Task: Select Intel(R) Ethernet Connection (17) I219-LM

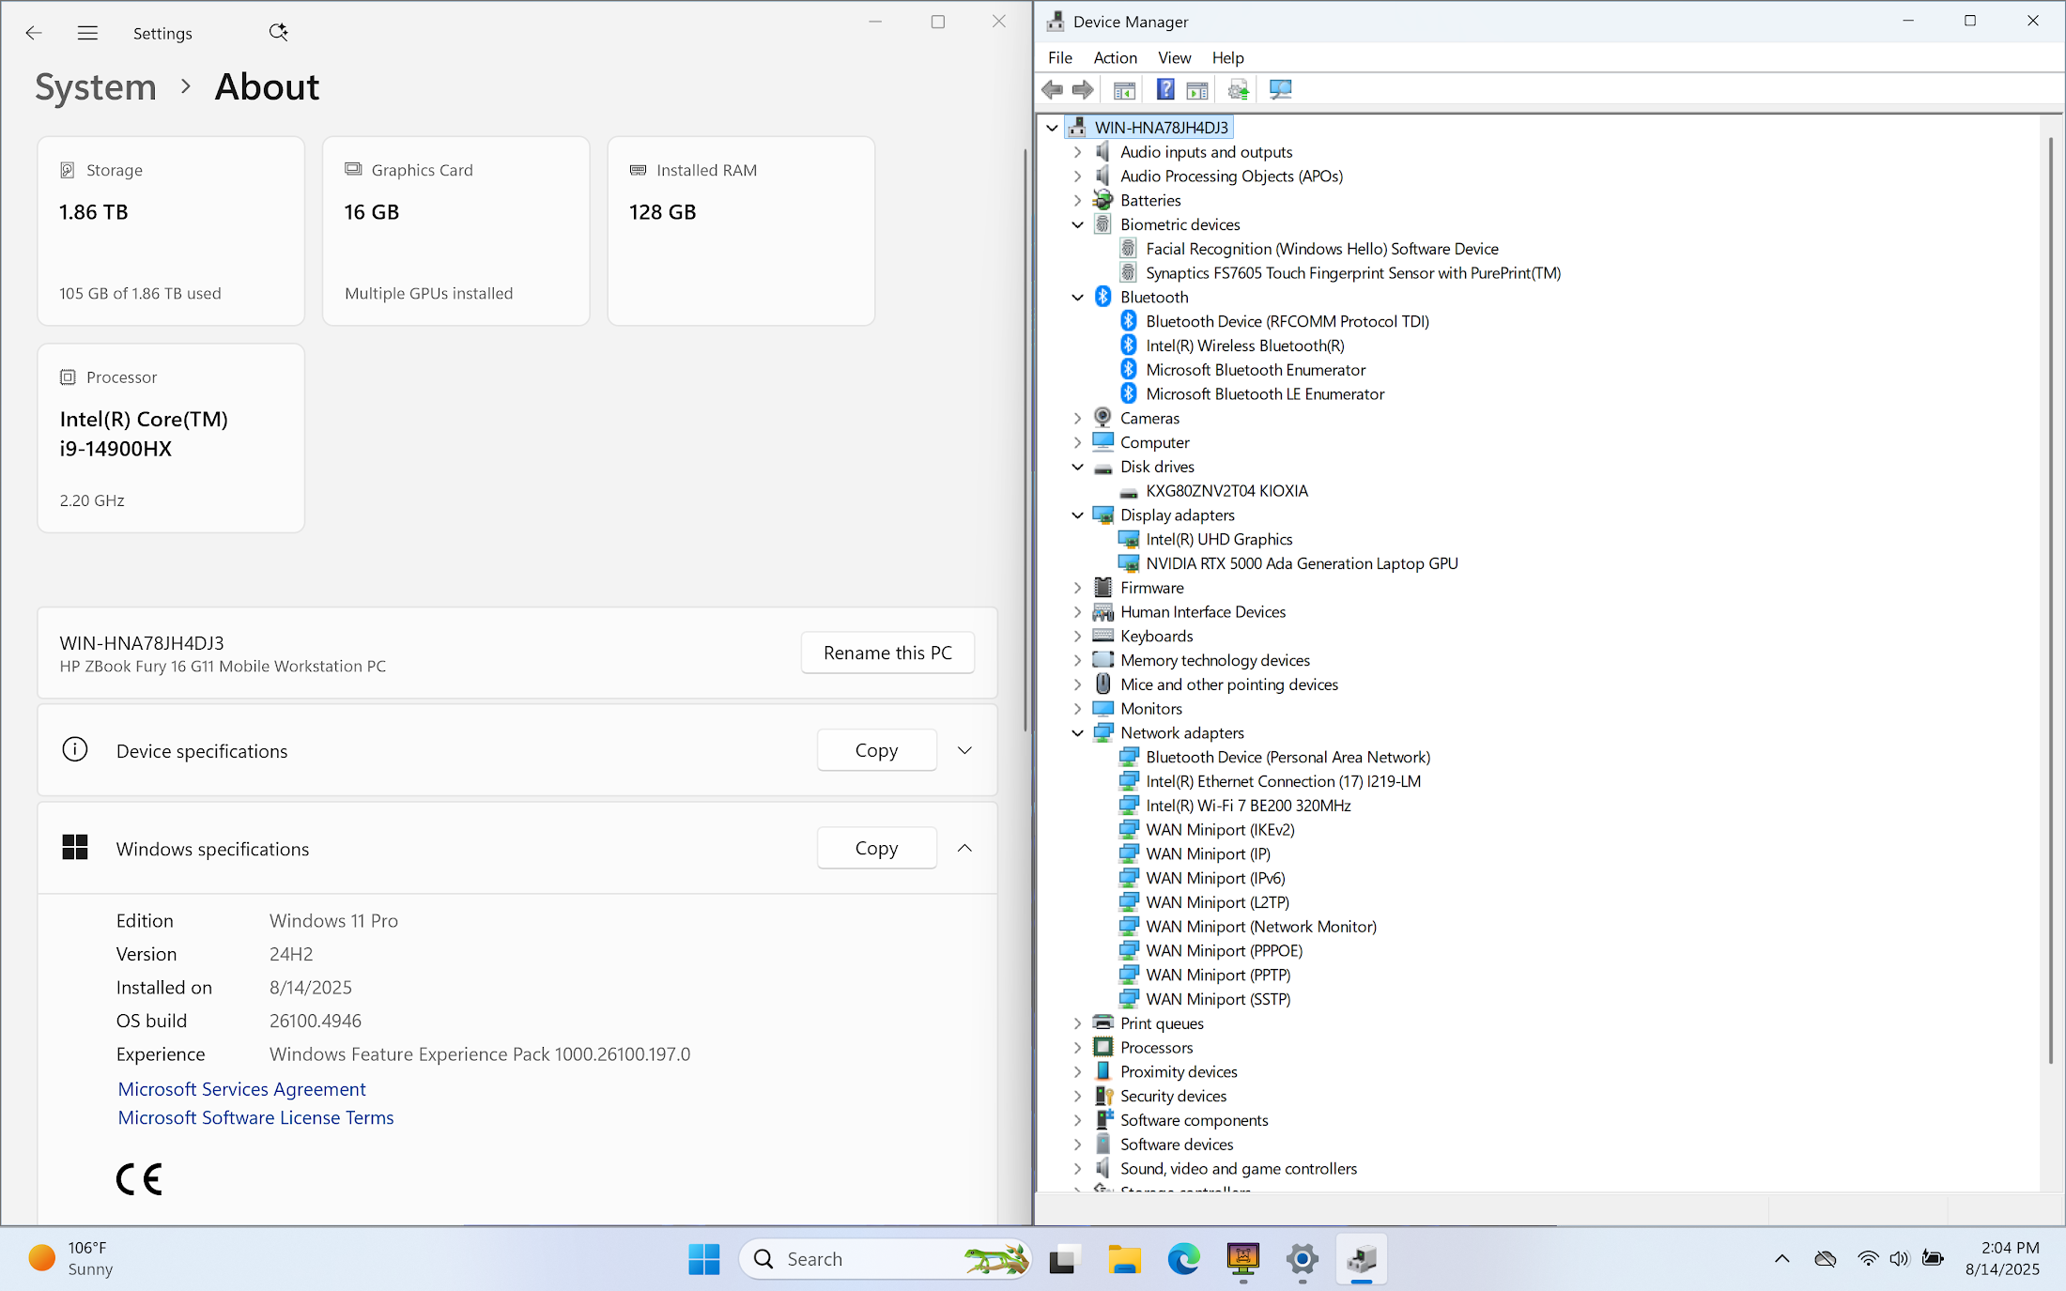Action: (1283, 781)
